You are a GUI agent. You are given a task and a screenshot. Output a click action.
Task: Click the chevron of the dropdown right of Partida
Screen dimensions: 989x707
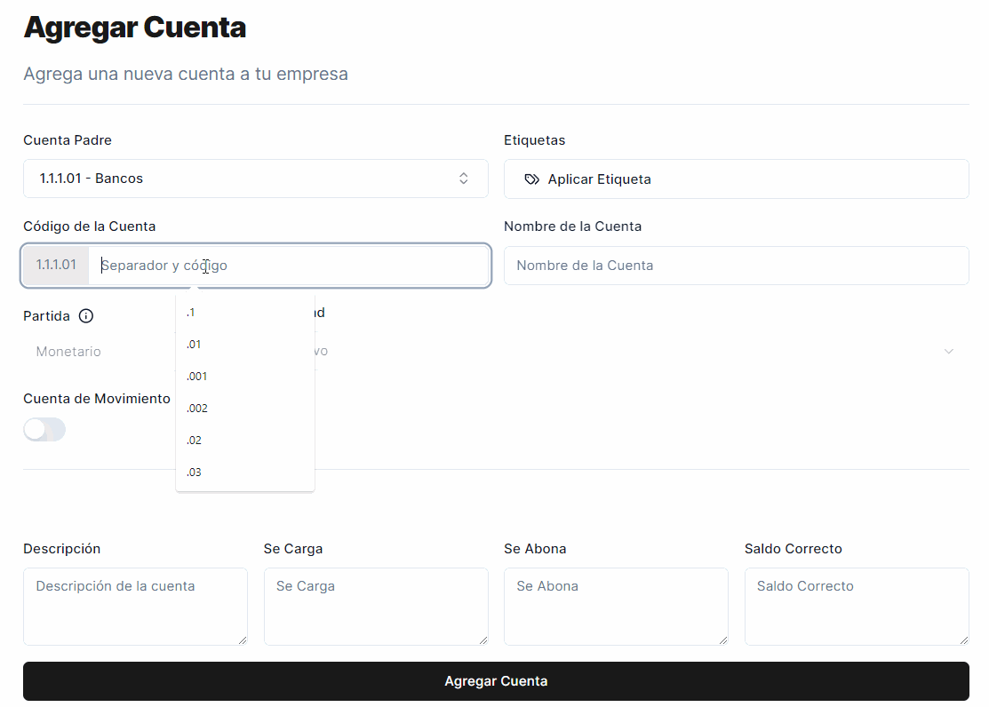coord(948,352)
